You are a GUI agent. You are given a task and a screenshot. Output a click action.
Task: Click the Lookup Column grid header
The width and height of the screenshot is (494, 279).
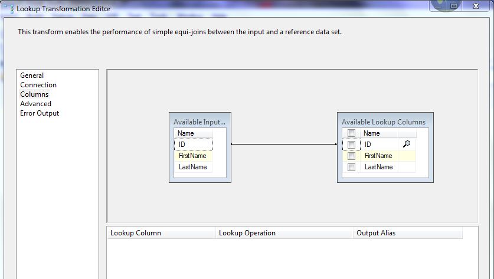pos(161,233)
